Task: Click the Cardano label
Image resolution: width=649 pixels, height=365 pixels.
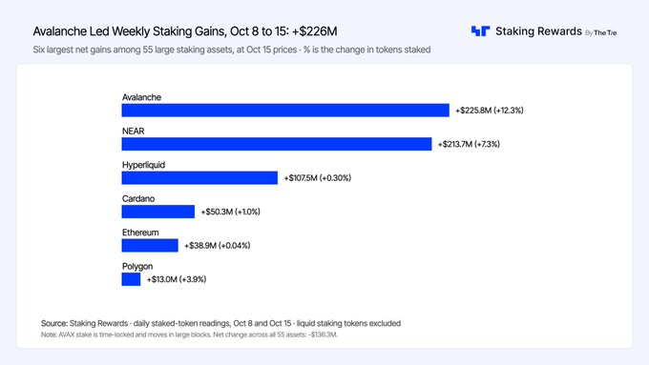Action: (138, 199)
